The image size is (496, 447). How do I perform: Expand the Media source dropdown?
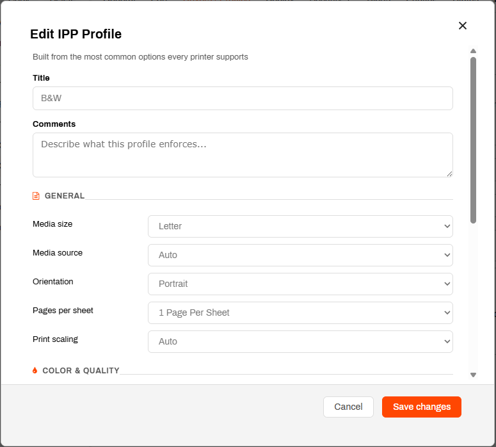[x=300, y=255]
